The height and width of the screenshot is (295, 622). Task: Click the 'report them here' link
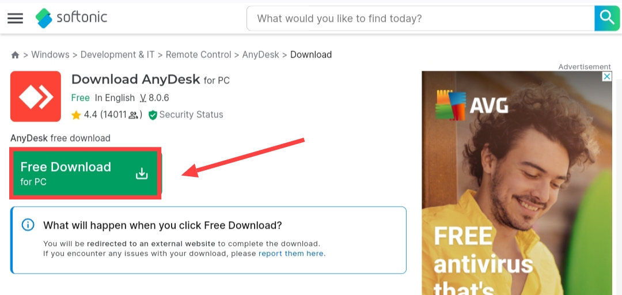pyautogui.click(x=291, y=254)
